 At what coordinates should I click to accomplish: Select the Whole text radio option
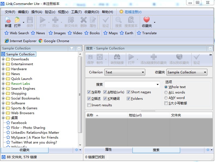click(x=166, y=87)
